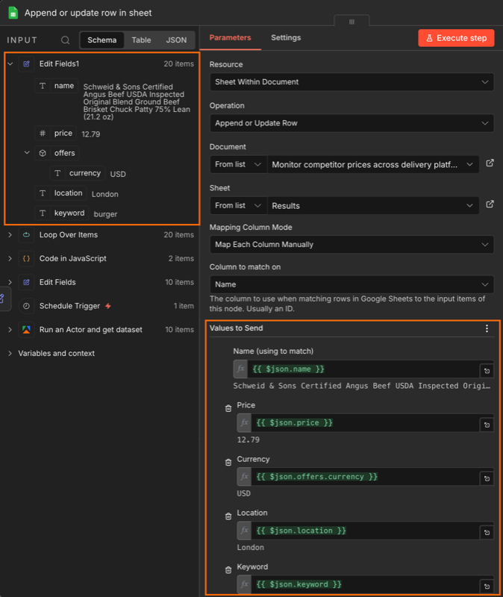This screenshot has height=597, width=503.
Task: Click the Edit Fields node pencil icon
Action: (x=26, y=282)
